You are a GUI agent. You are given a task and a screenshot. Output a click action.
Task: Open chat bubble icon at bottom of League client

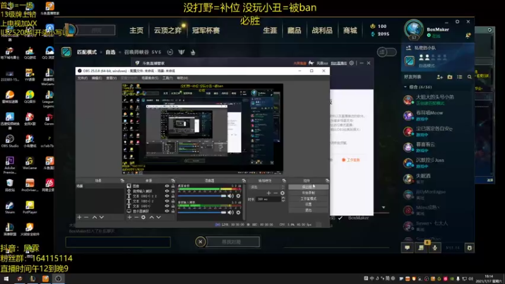[407, 247]
